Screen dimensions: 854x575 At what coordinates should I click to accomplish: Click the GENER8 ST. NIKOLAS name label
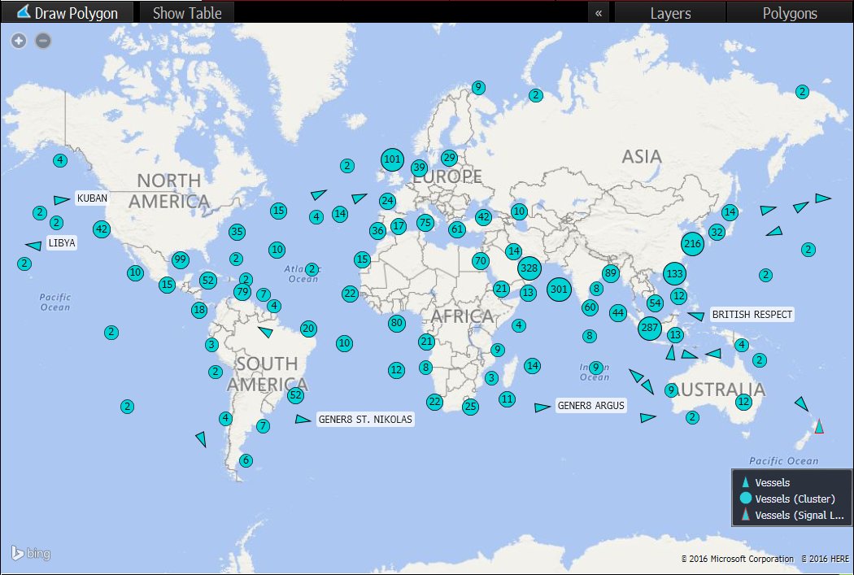(x=365, y=420)
